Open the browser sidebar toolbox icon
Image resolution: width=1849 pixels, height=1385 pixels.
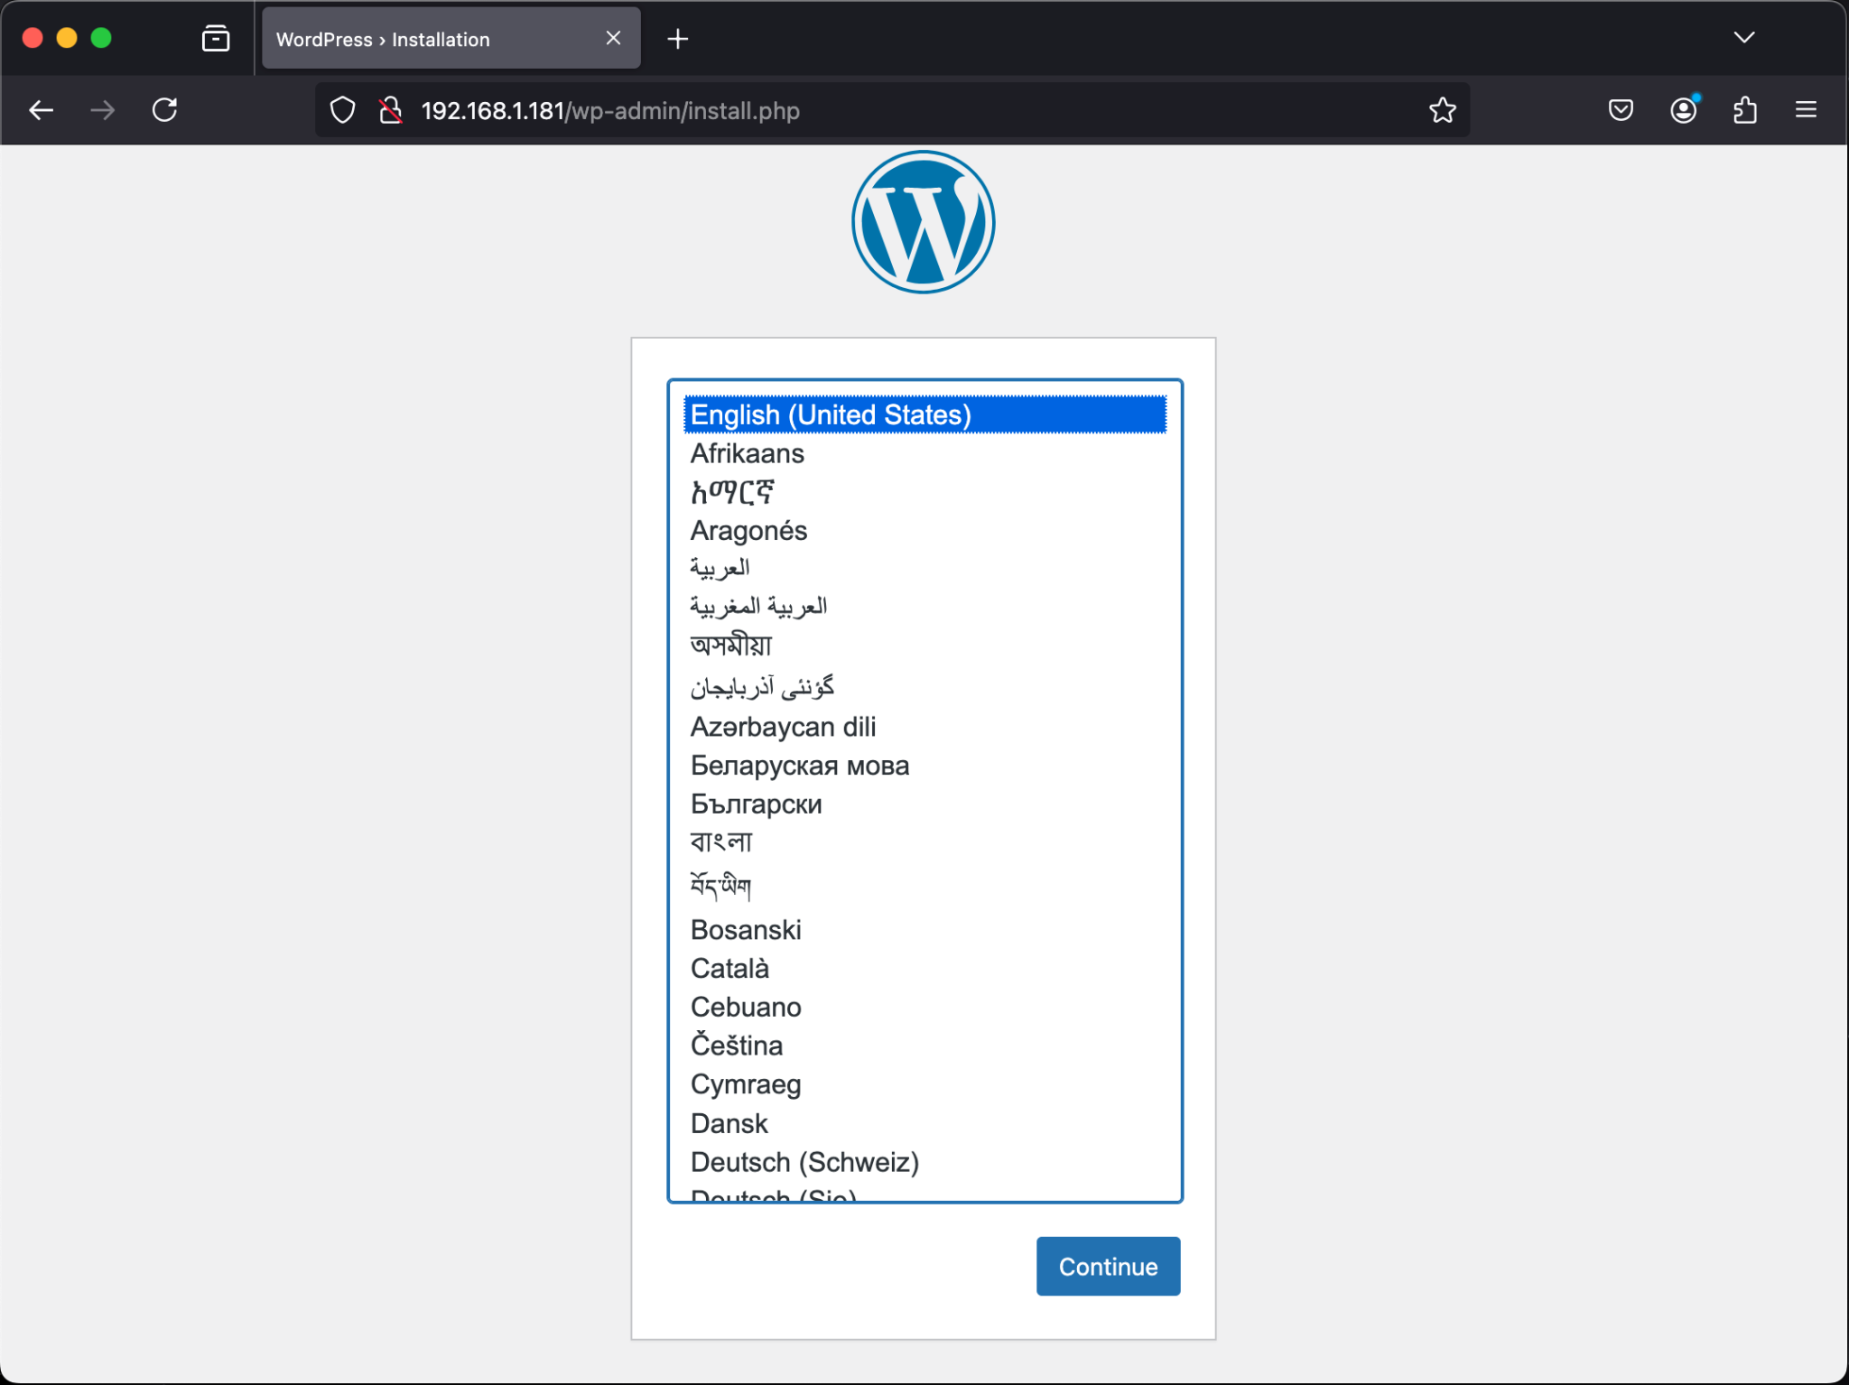[215, 38]
